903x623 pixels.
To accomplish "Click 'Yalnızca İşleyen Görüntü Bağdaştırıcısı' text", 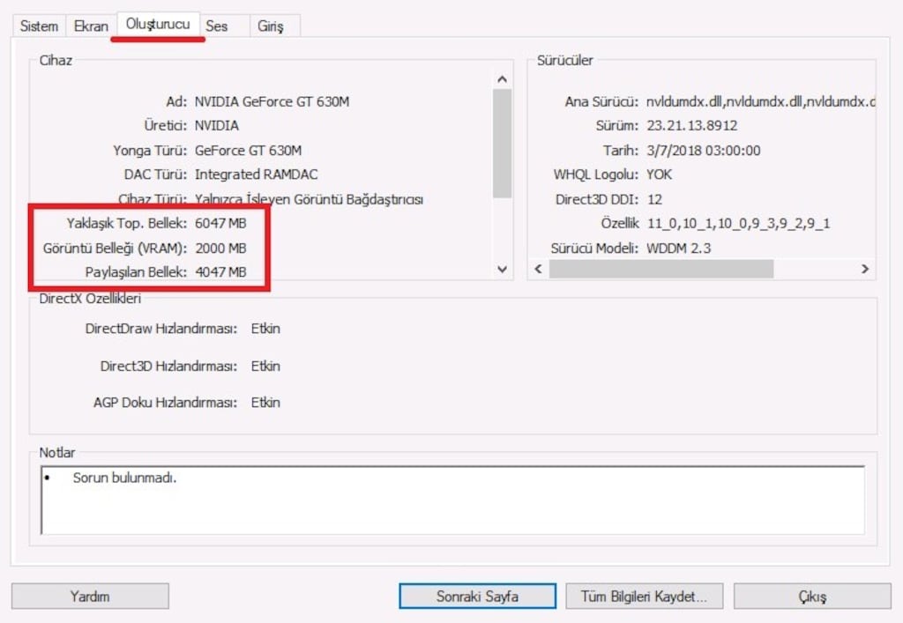I will click(x=310, y=200).
